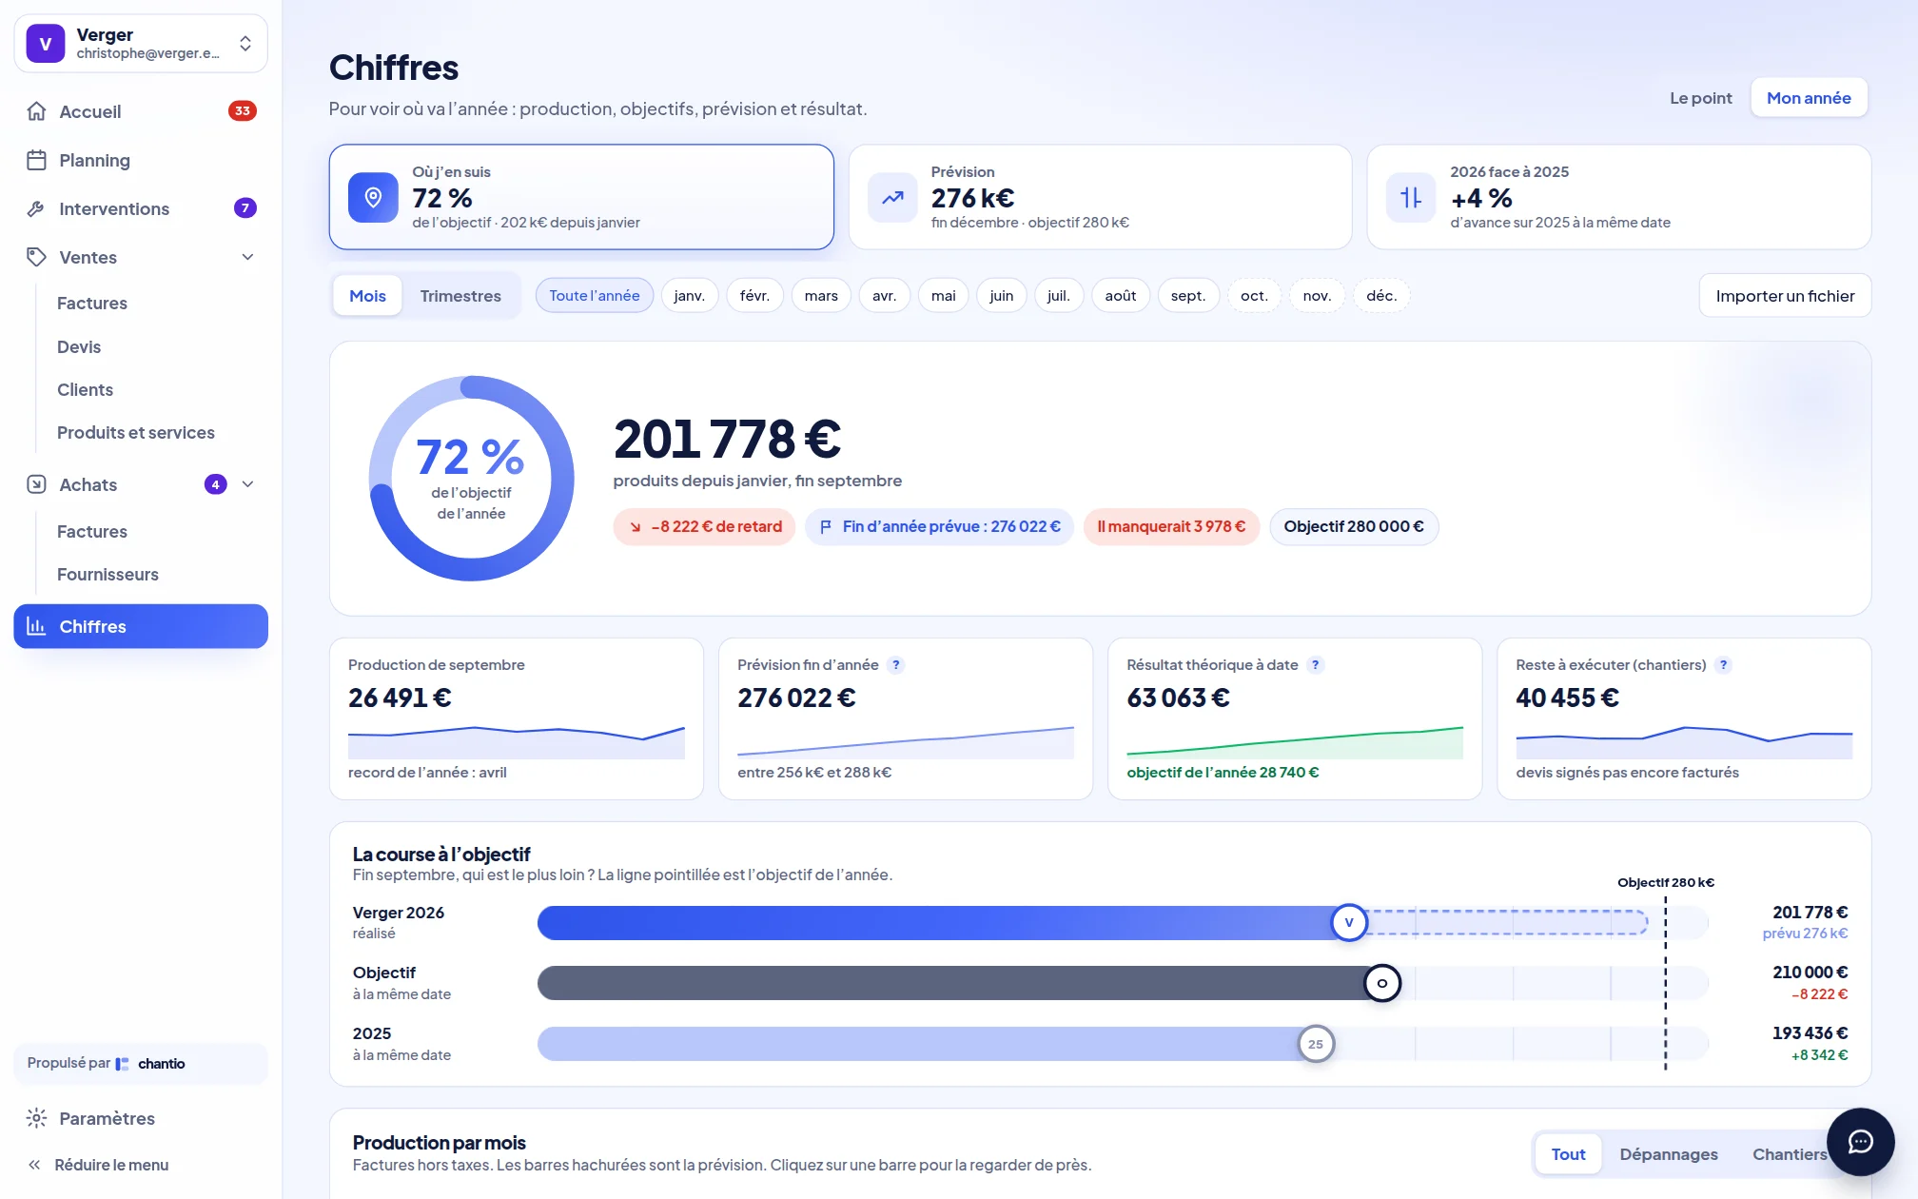Image resolution: width=1918 pixels, height=1199 pixels.
Task: Open Fournisseurs under Achats
Action: [108, 575]
